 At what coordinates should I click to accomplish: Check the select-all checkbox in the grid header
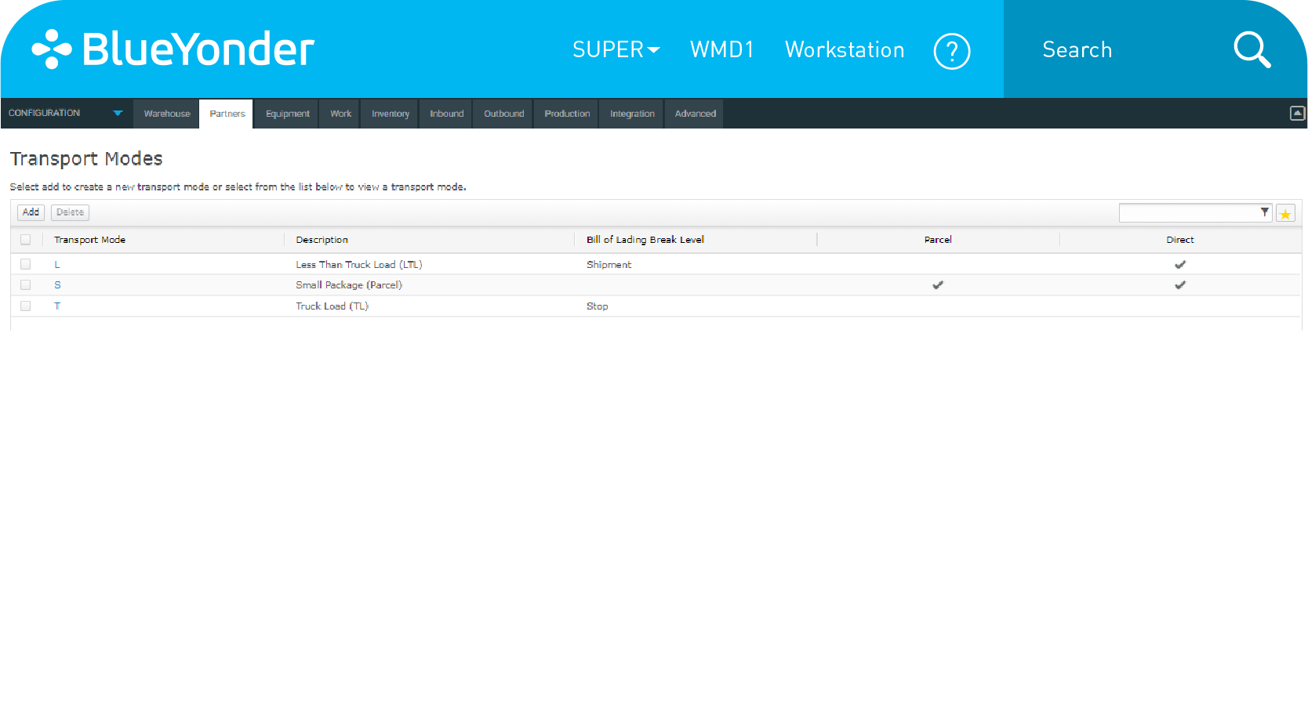[25, 240]
